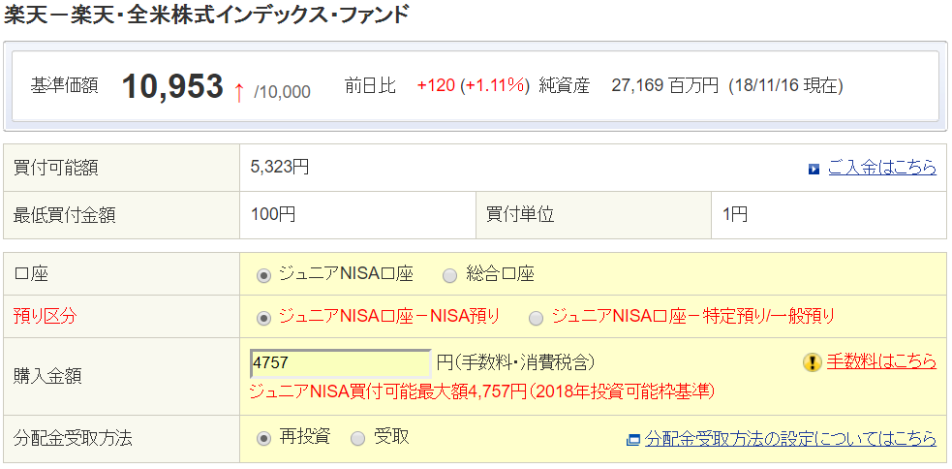
Task: Click the 純資産 value 27,169 百万円
Action: [664, 86]
